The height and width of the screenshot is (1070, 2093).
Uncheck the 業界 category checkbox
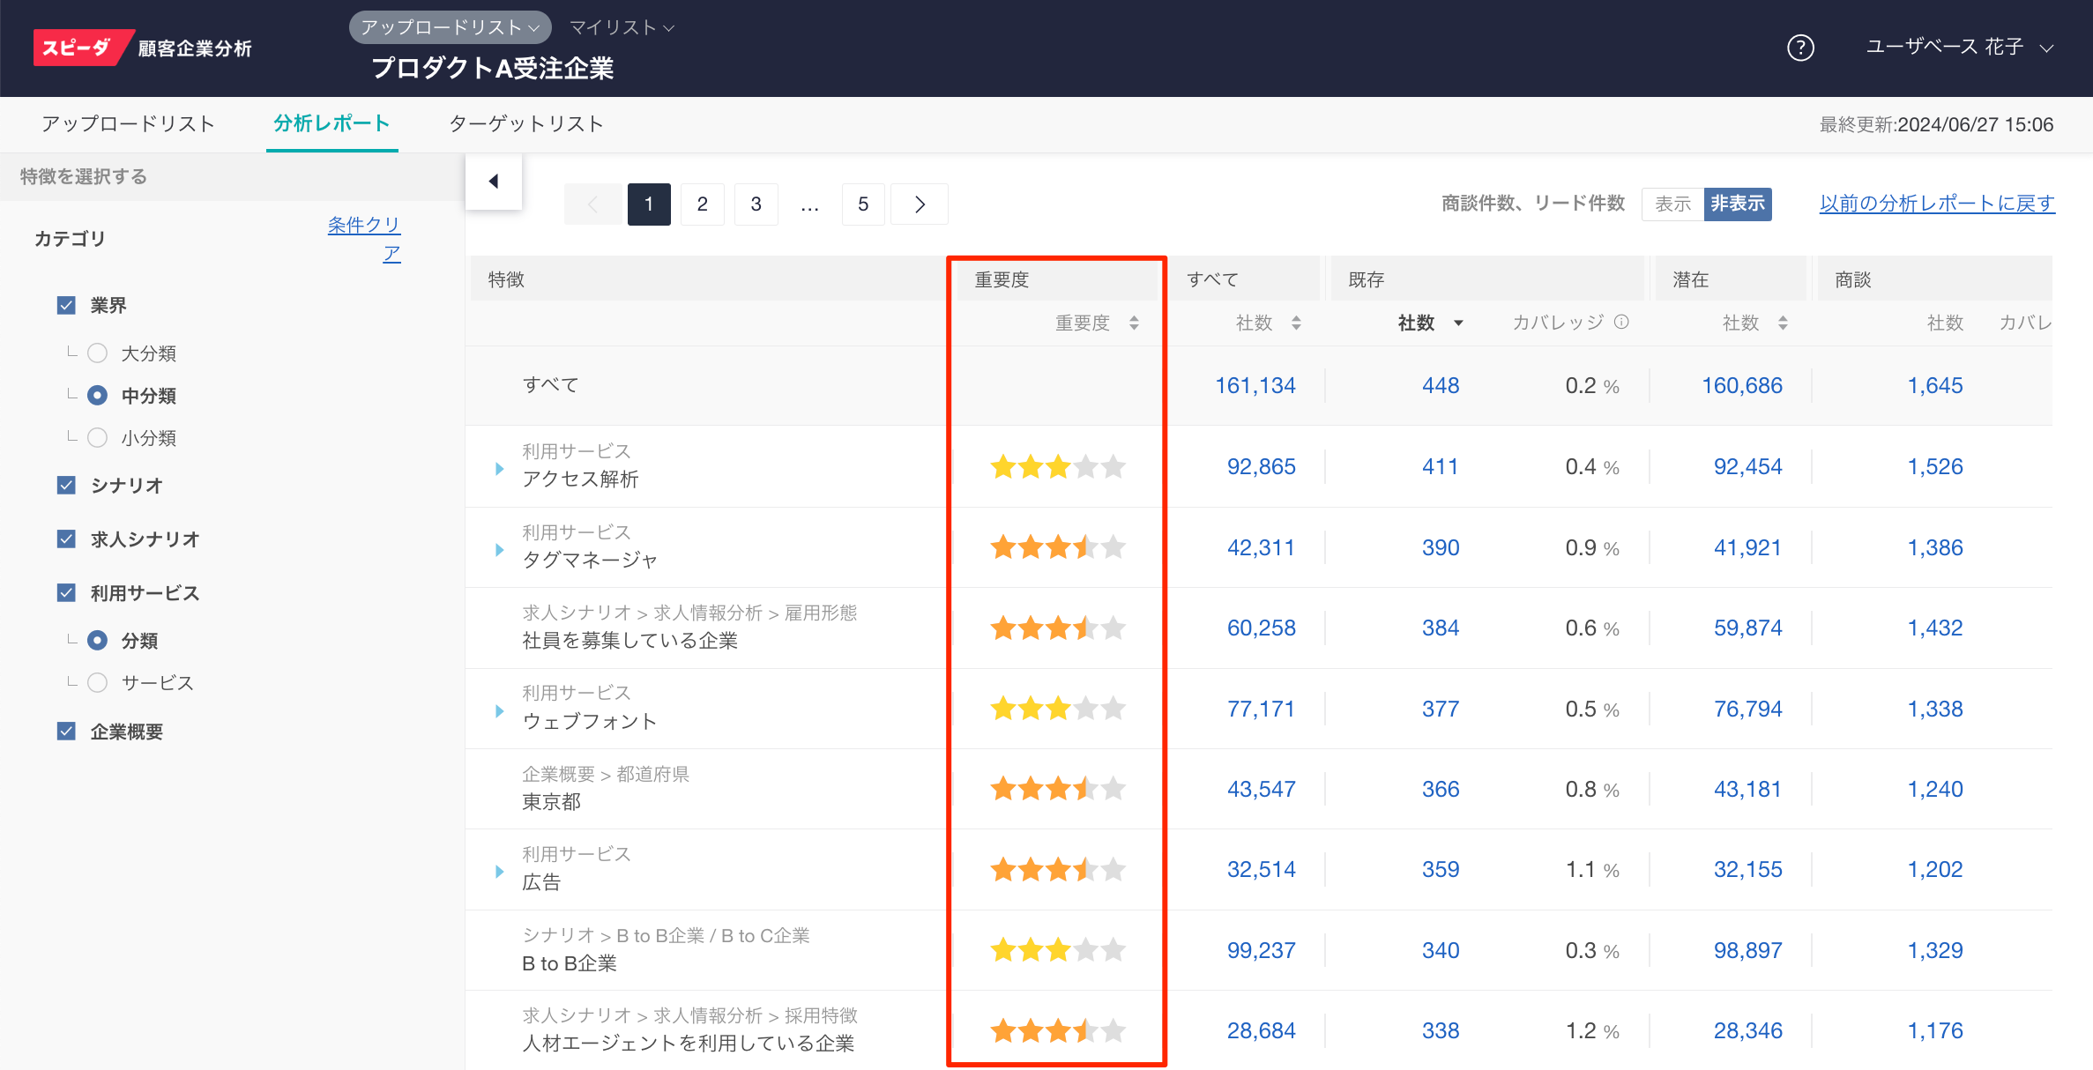click(x=66, y=305)
